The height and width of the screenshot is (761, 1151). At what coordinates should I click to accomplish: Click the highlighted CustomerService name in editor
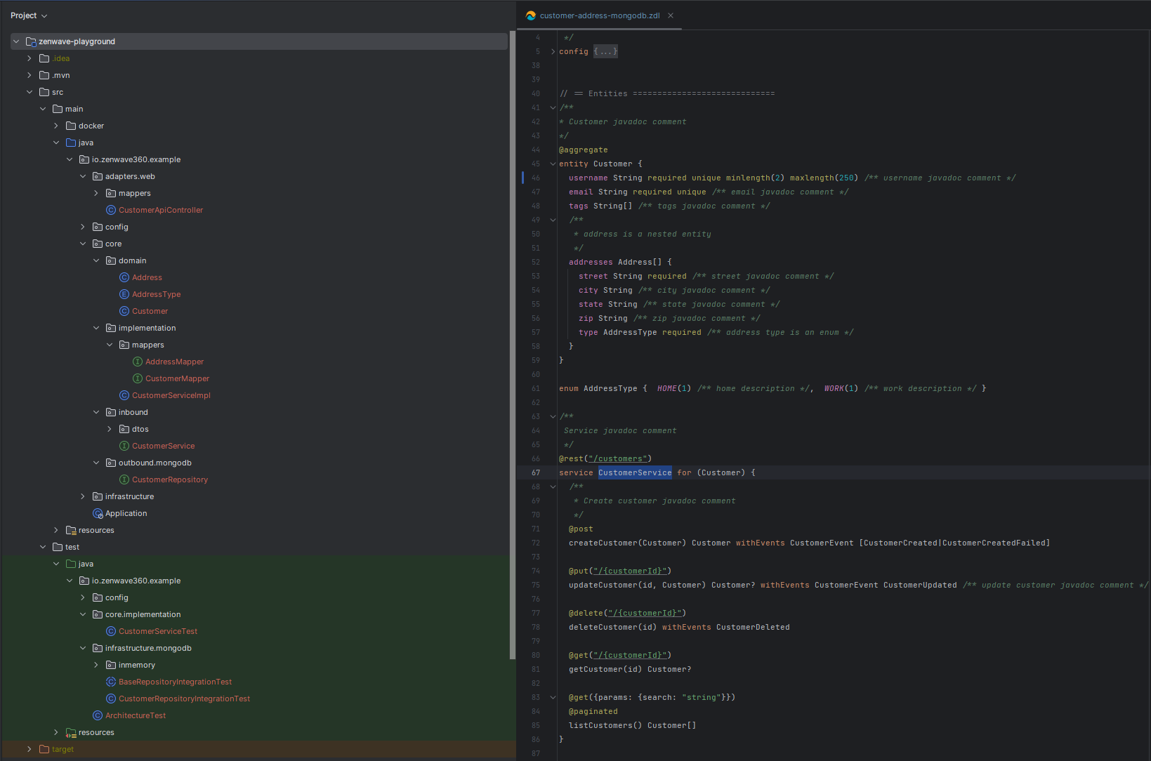(x=635, y=472)
